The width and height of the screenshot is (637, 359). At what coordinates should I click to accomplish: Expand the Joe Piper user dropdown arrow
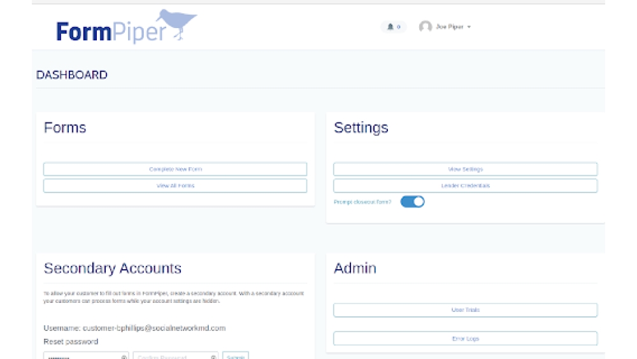(469, 27)
